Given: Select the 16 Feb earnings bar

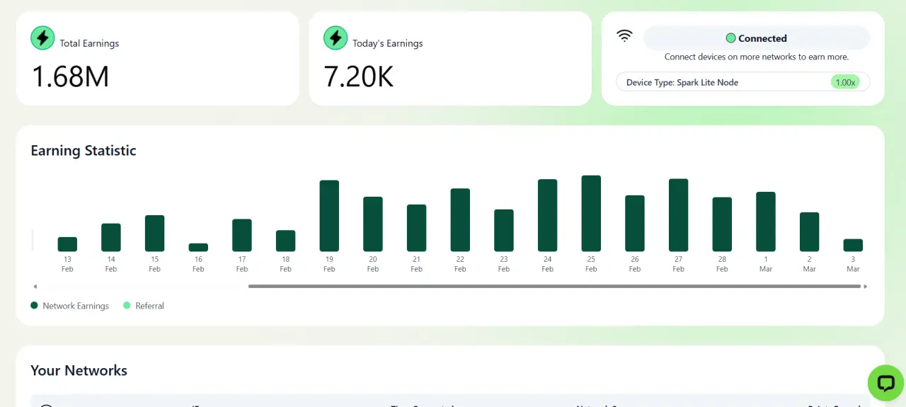Looking at the screenshot, I should point(198,247).
